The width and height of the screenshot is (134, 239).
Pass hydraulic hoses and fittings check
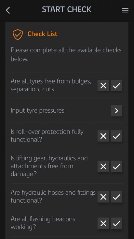tap(117, 197)
